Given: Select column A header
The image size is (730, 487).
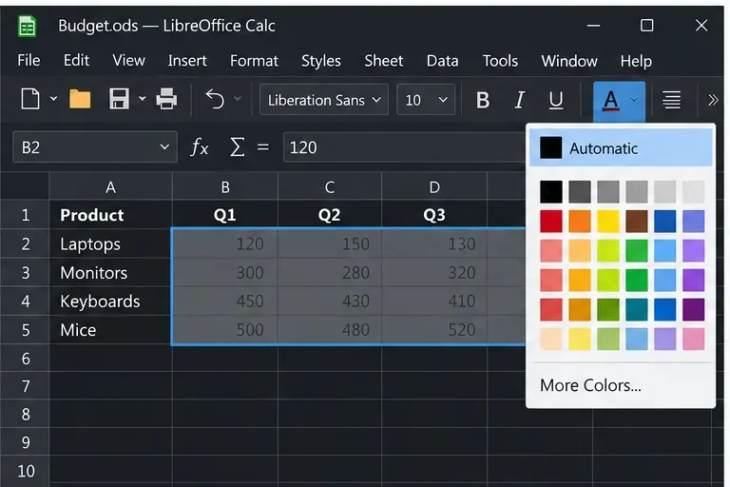Looking at the screenshot, I should (x=110, y=186).
